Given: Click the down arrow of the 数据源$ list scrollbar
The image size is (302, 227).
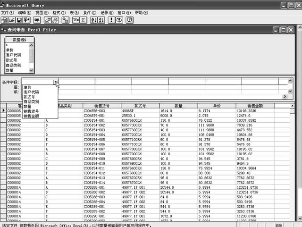Looking at the screenshot, I should tap(31, 70).
